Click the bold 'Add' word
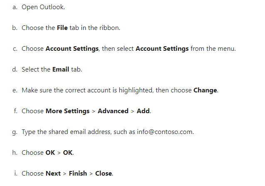 (143, 111)
